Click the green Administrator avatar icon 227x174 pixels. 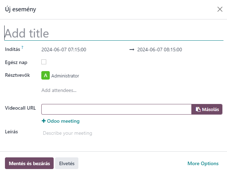tap(46, 75)
